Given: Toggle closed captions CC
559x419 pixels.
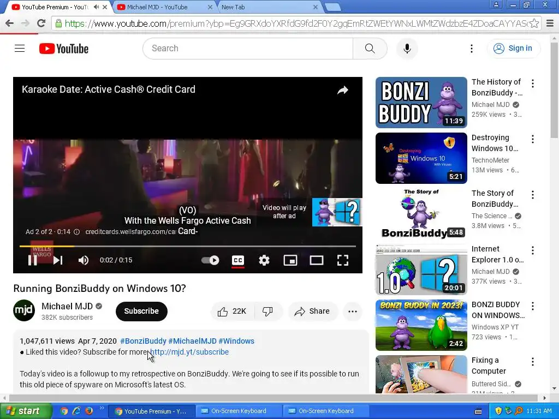Looking at the screenshot, I should point(238,260).
